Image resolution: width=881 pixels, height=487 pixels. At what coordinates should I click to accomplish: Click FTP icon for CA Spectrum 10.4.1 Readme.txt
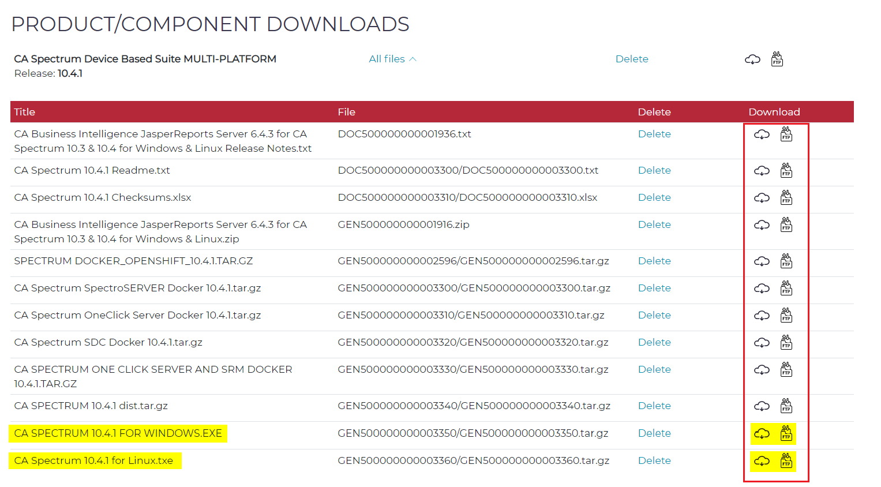point(786,170)
